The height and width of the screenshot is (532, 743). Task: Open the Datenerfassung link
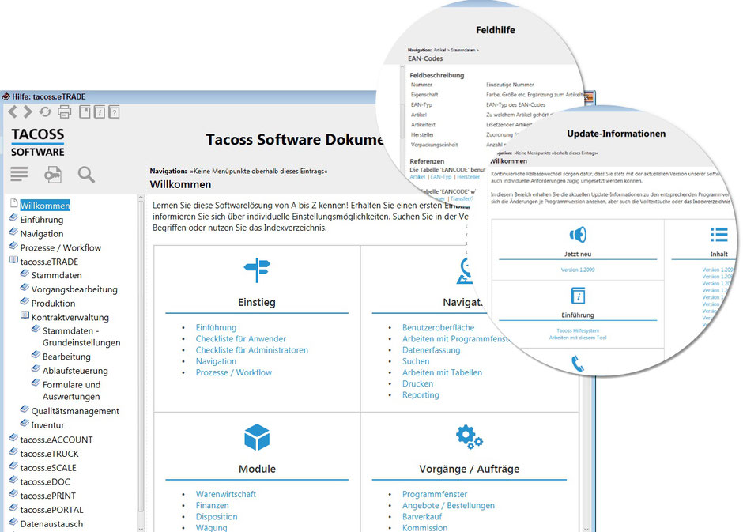(432, 350)
